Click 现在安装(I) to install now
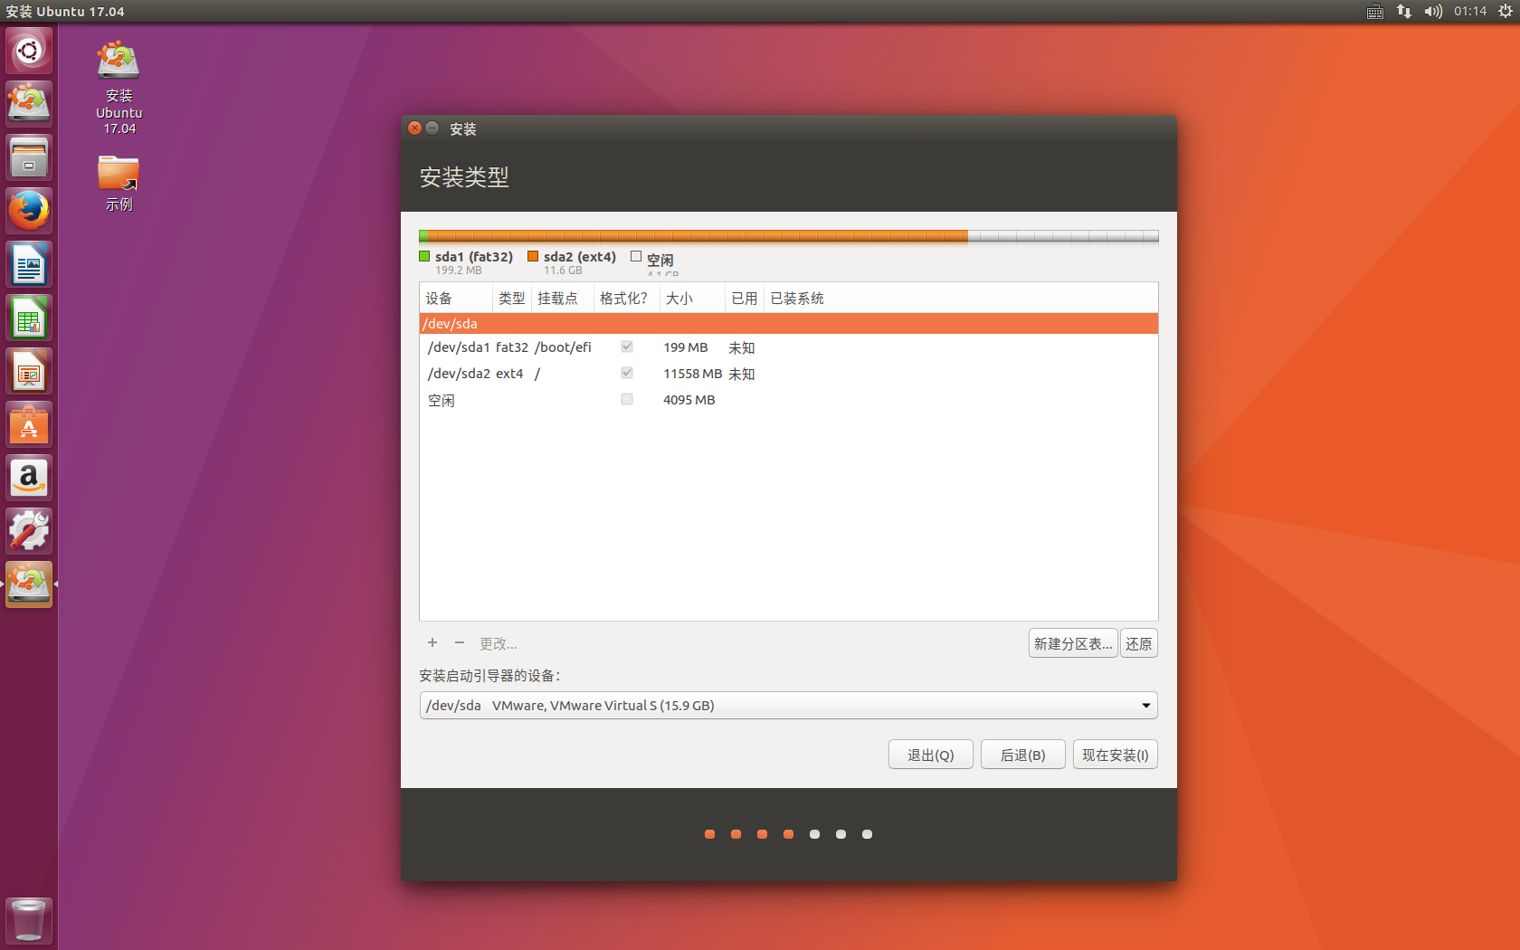 (1116, 755)
